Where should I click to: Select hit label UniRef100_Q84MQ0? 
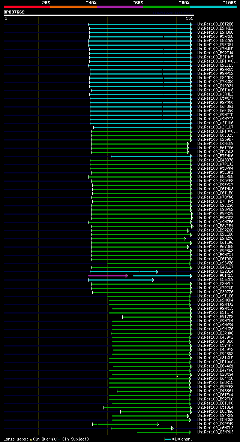tap(215, 78)
